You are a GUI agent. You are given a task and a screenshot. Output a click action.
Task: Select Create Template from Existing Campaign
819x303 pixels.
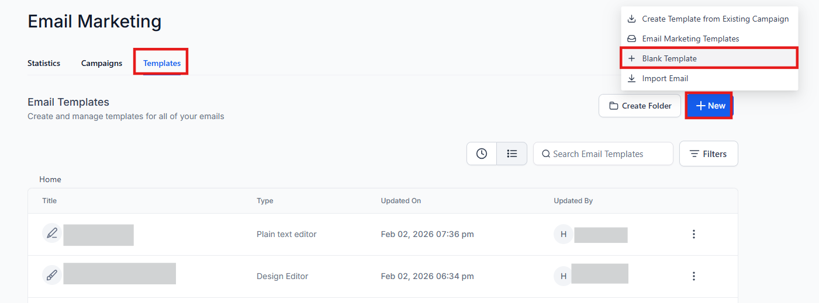715,19
